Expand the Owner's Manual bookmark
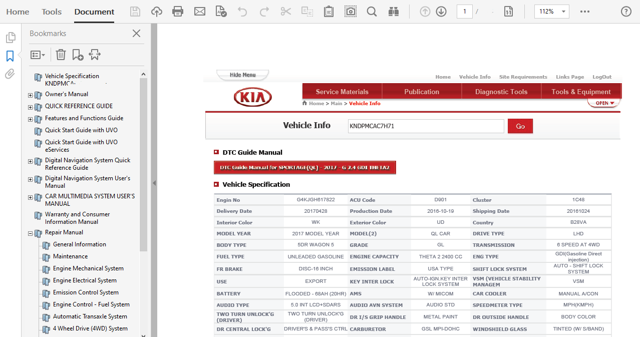Viewport: 640px width, 337px height. coord(31,95)
